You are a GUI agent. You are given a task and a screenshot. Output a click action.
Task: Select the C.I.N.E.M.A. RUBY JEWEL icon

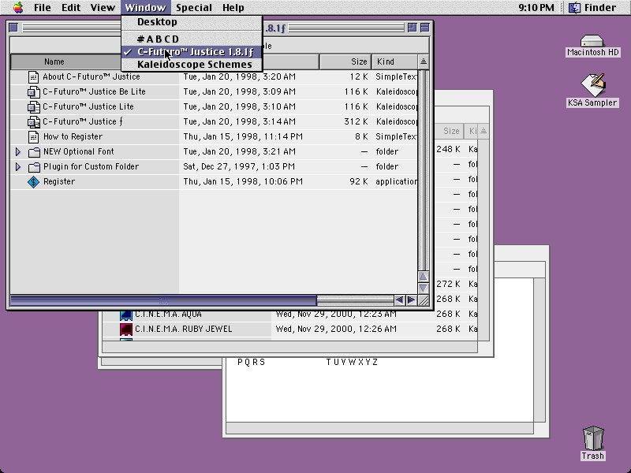(126, 329)
